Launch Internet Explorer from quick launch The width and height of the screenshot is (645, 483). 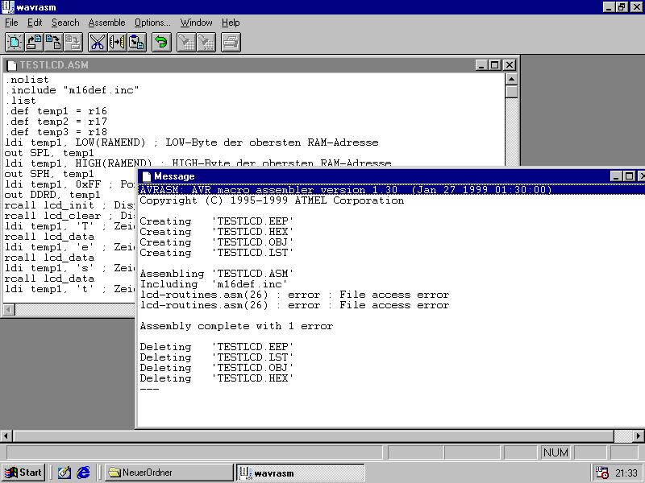pyautogui.click(x=84, y=473)
